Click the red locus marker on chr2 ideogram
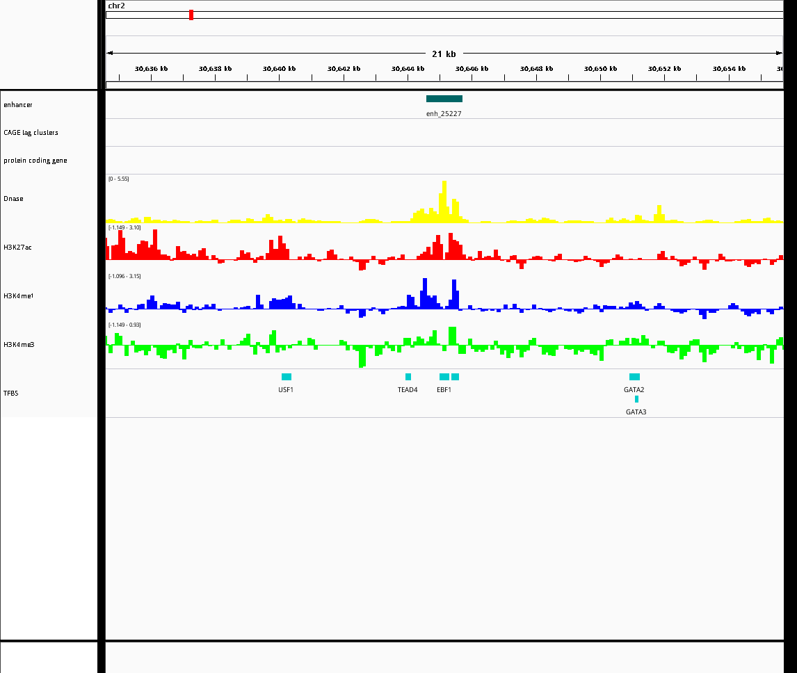Screen dimensions: 797x673 click(x=191, y=15)
